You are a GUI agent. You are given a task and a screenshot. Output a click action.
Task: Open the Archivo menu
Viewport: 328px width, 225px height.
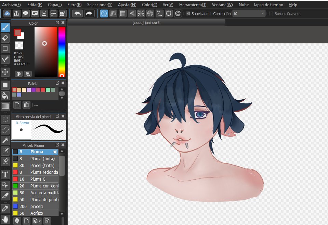(11, 4)
